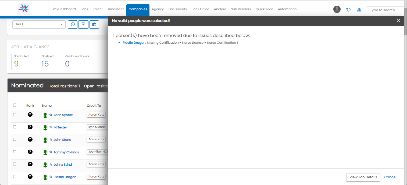Star Zach Syntax as favorite
The height and width of the screenshot is (185, 407).
pyautogui.click(x=51, y=115)
